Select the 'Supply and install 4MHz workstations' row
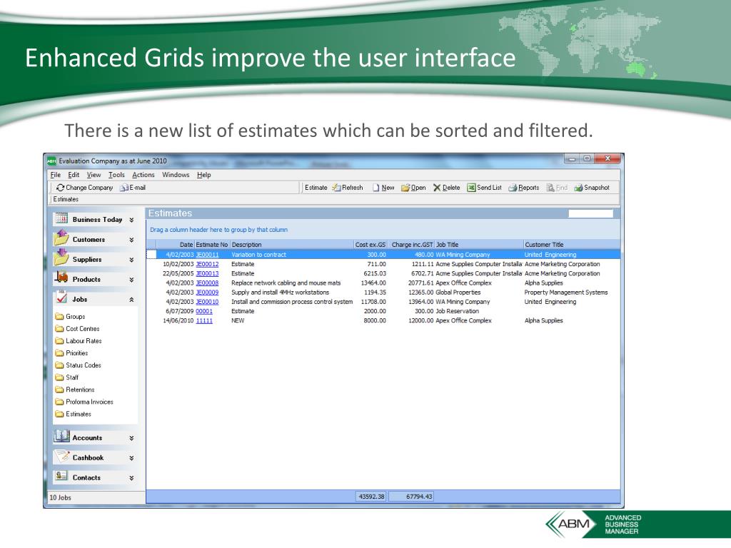 pyautogui.click(x=383, y=293)
